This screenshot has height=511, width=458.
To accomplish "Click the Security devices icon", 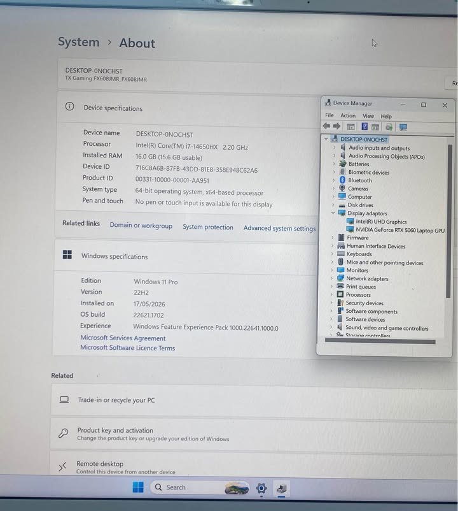I will point(340,303).
